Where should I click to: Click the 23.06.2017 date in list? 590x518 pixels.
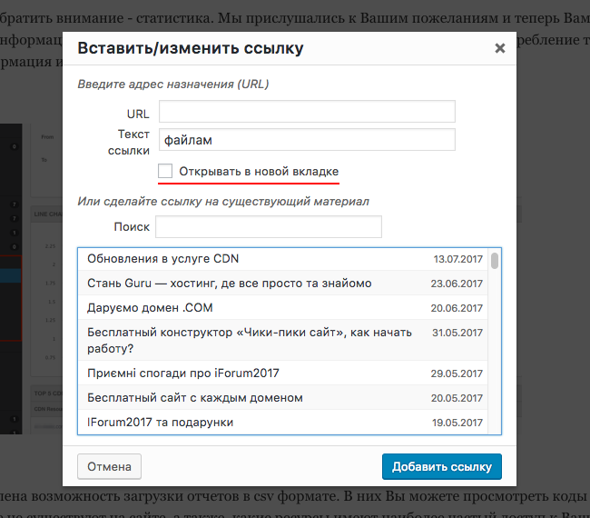457,284
